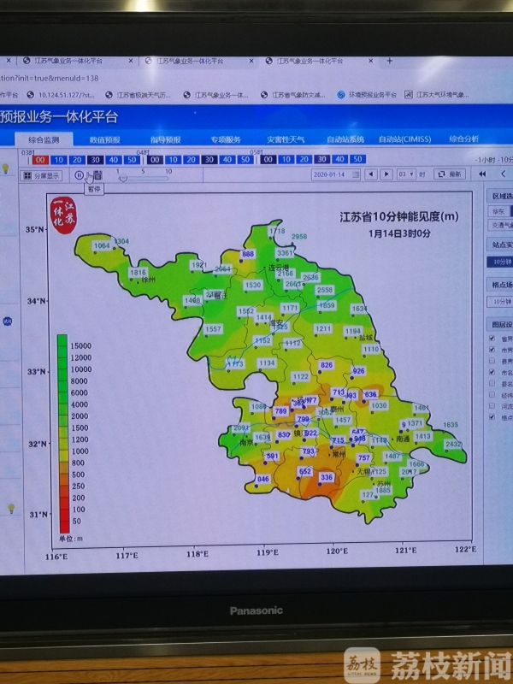This screenshot has width=513, height=684.
Task: Open the calendar icon in date field
Action: [356, 174]
